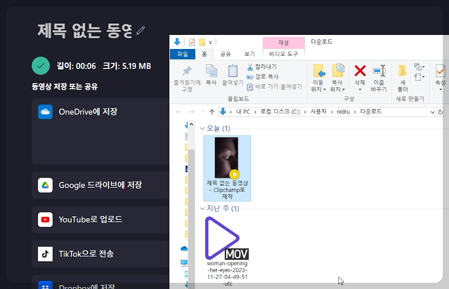Switch to the 비디오 도구 ribbon tab
This screenshot has height=289, width=449.
[x=284, y=54]
